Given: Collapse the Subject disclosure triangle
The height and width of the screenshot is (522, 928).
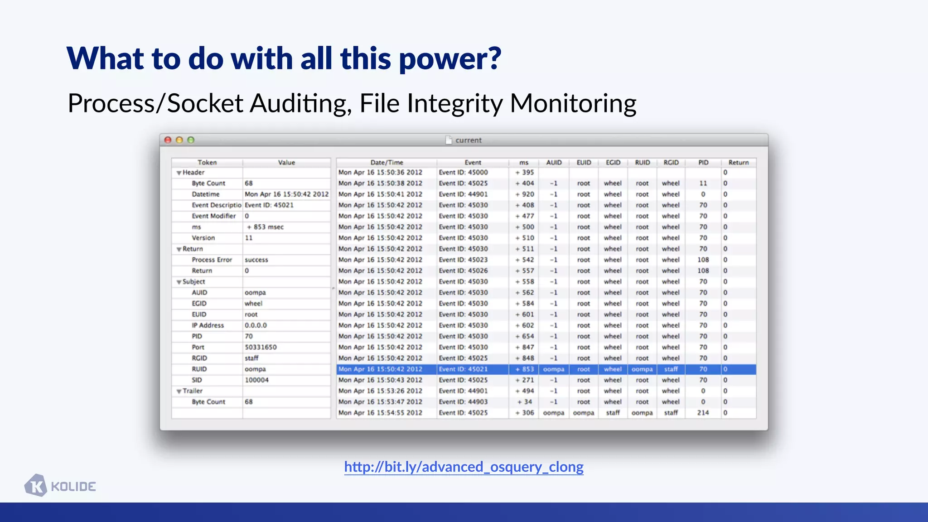Looking at the screenshot, I should click(179, 282).
